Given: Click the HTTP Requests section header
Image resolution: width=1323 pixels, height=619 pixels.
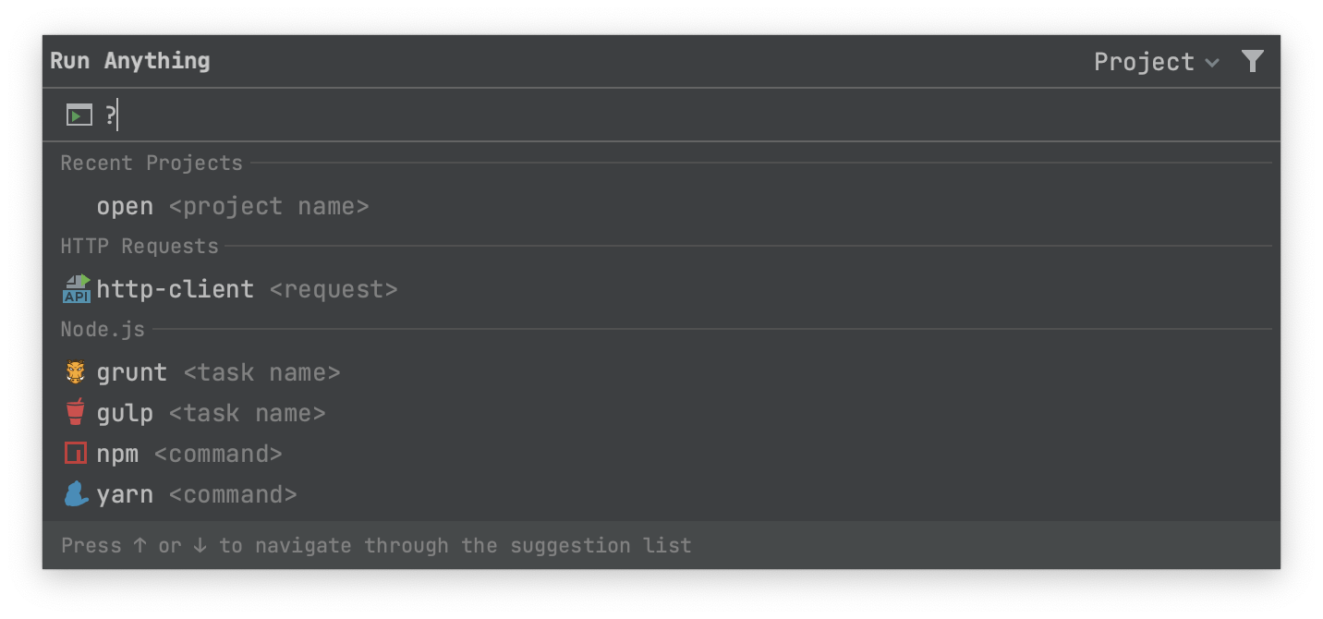Looking at the screenshot, I should click(x=139, y=246).
